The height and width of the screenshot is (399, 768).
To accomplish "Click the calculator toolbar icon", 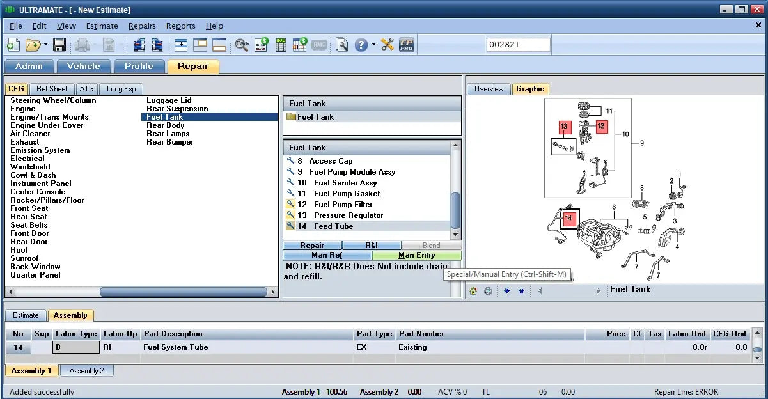I will coord(281,45).
